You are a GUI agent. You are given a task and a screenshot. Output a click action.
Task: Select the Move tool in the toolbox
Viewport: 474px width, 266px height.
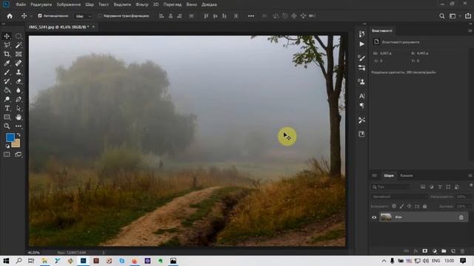[7, 36]
